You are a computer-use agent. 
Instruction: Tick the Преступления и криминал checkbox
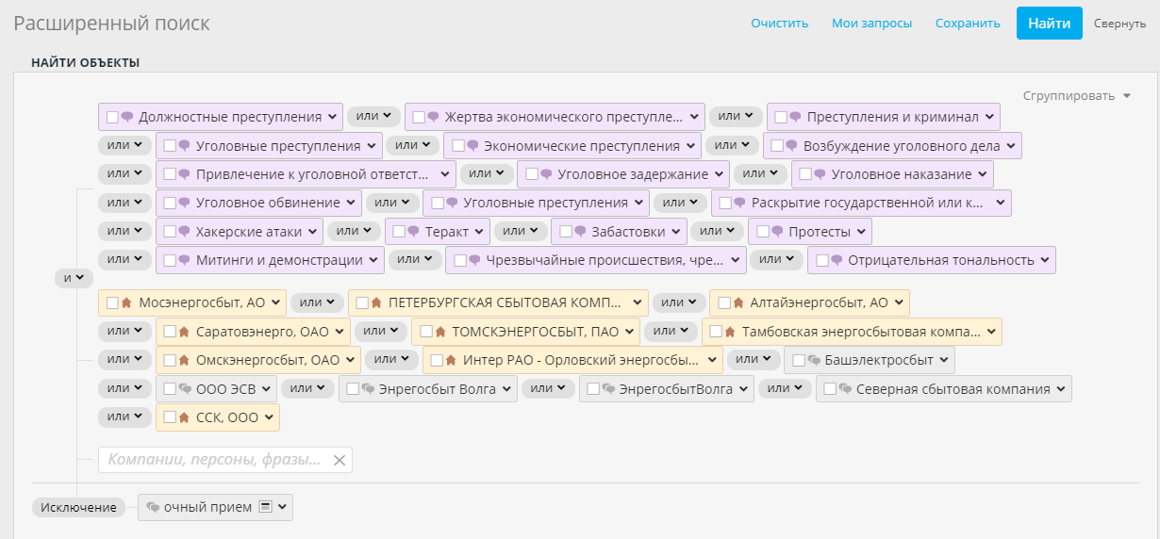tap(781, 117)
